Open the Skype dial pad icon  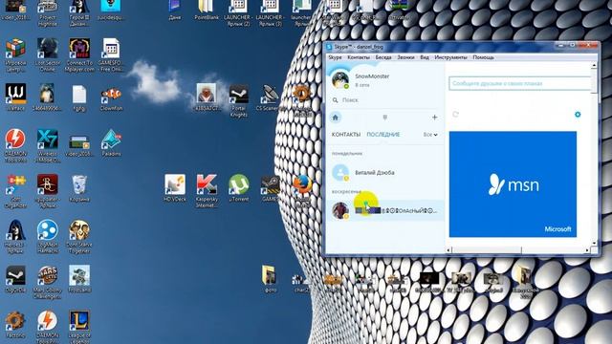pyautogui.click(x=384, y=118)
